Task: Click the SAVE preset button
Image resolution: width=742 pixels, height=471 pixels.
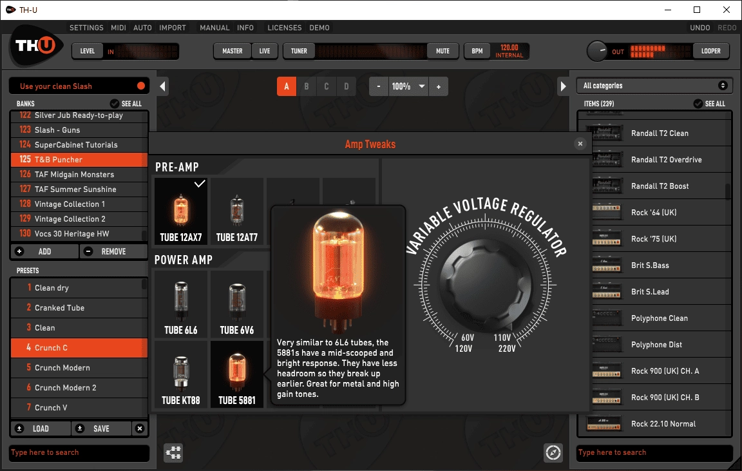Action: (x=101, y=428)
